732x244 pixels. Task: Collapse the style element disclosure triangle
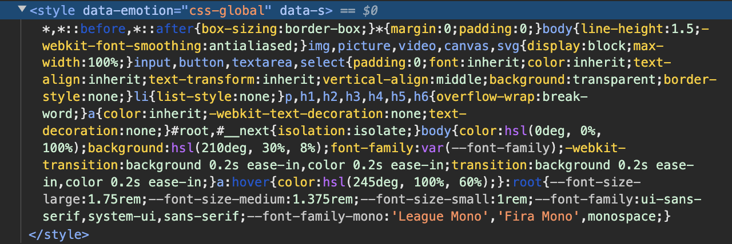pyautogui.click(x=22, y=10)
